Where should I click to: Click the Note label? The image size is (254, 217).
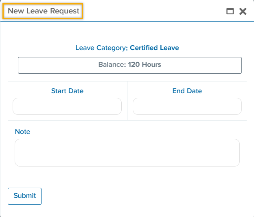tap(22, 132)
